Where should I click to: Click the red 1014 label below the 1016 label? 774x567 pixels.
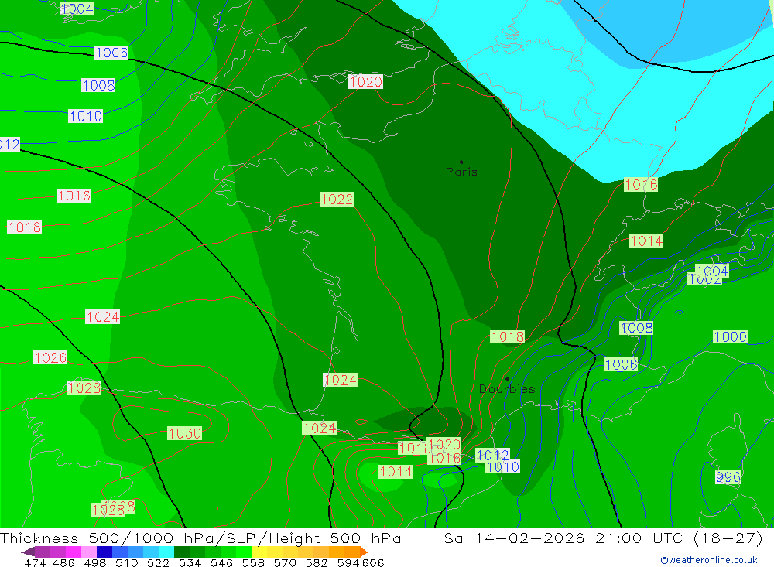pyautogui.click(x=646, y=241)
